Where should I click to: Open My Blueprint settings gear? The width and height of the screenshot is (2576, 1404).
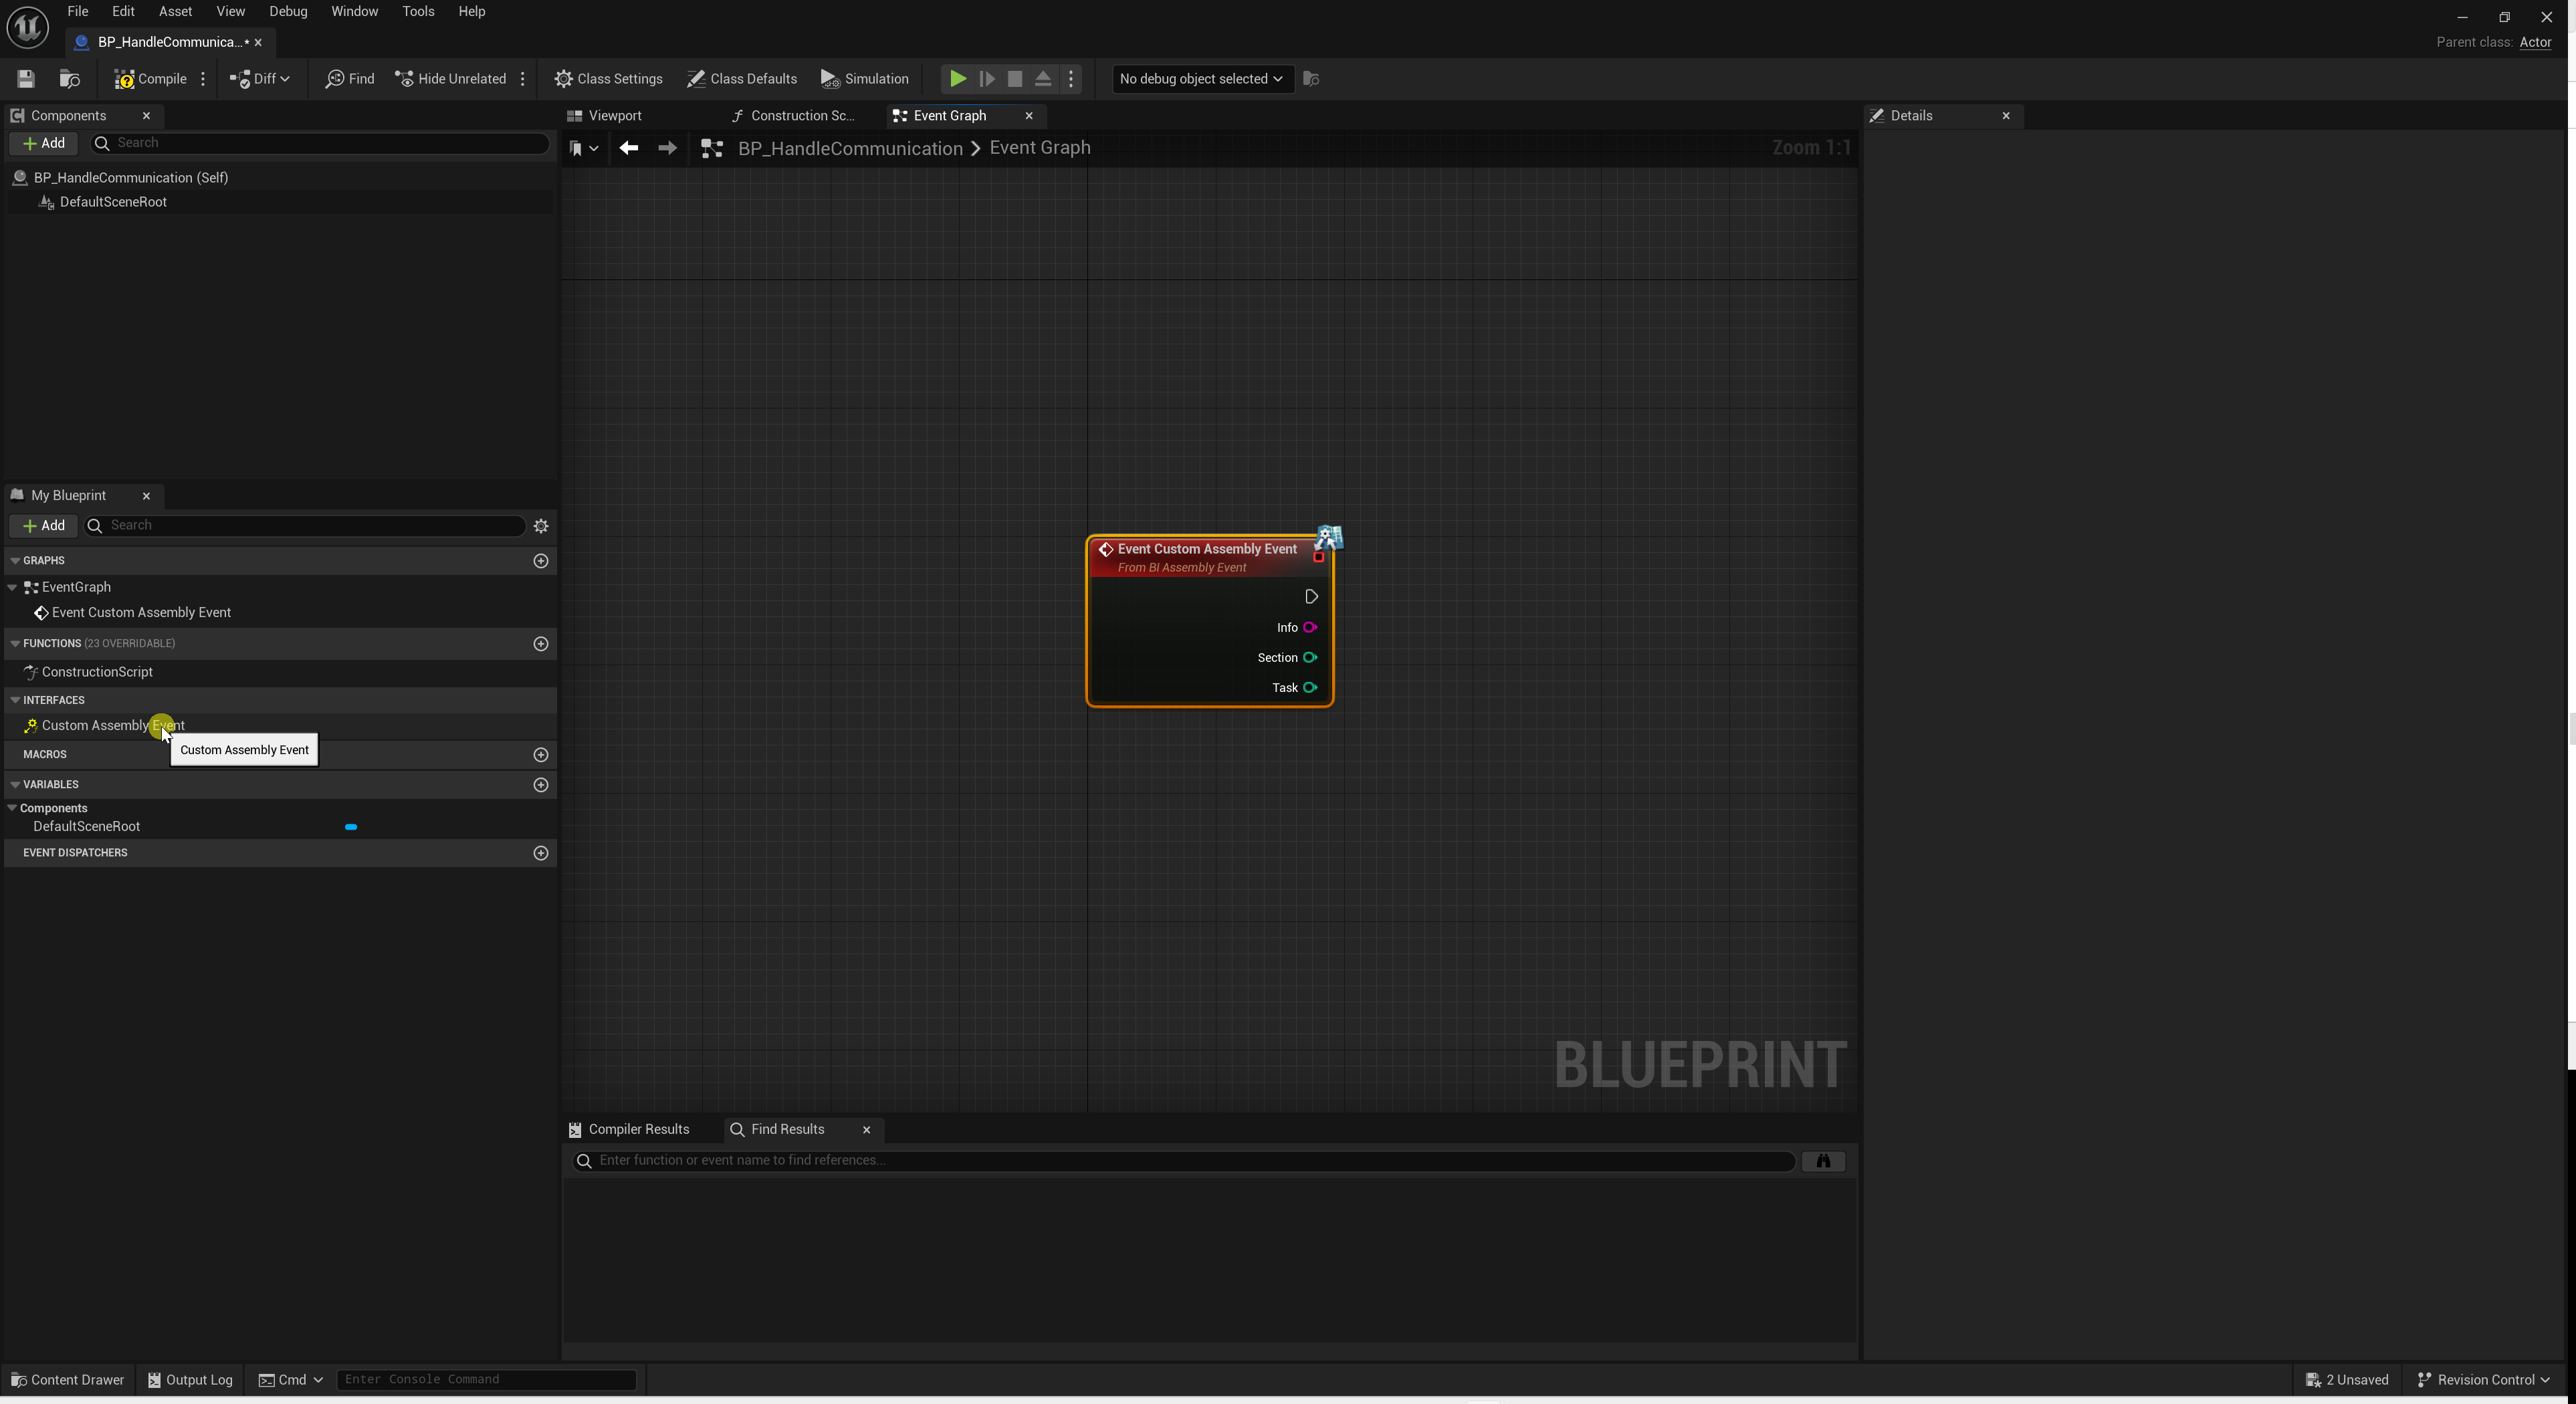pyautogui.click(x=541, y=526)
